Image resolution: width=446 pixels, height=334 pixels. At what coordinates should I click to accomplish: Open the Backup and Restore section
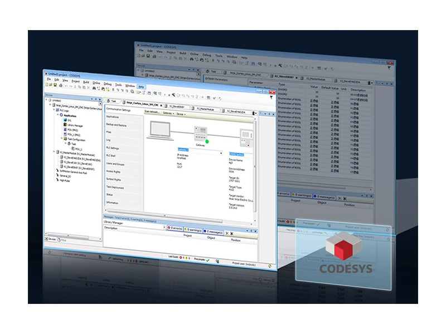(117, 125)
